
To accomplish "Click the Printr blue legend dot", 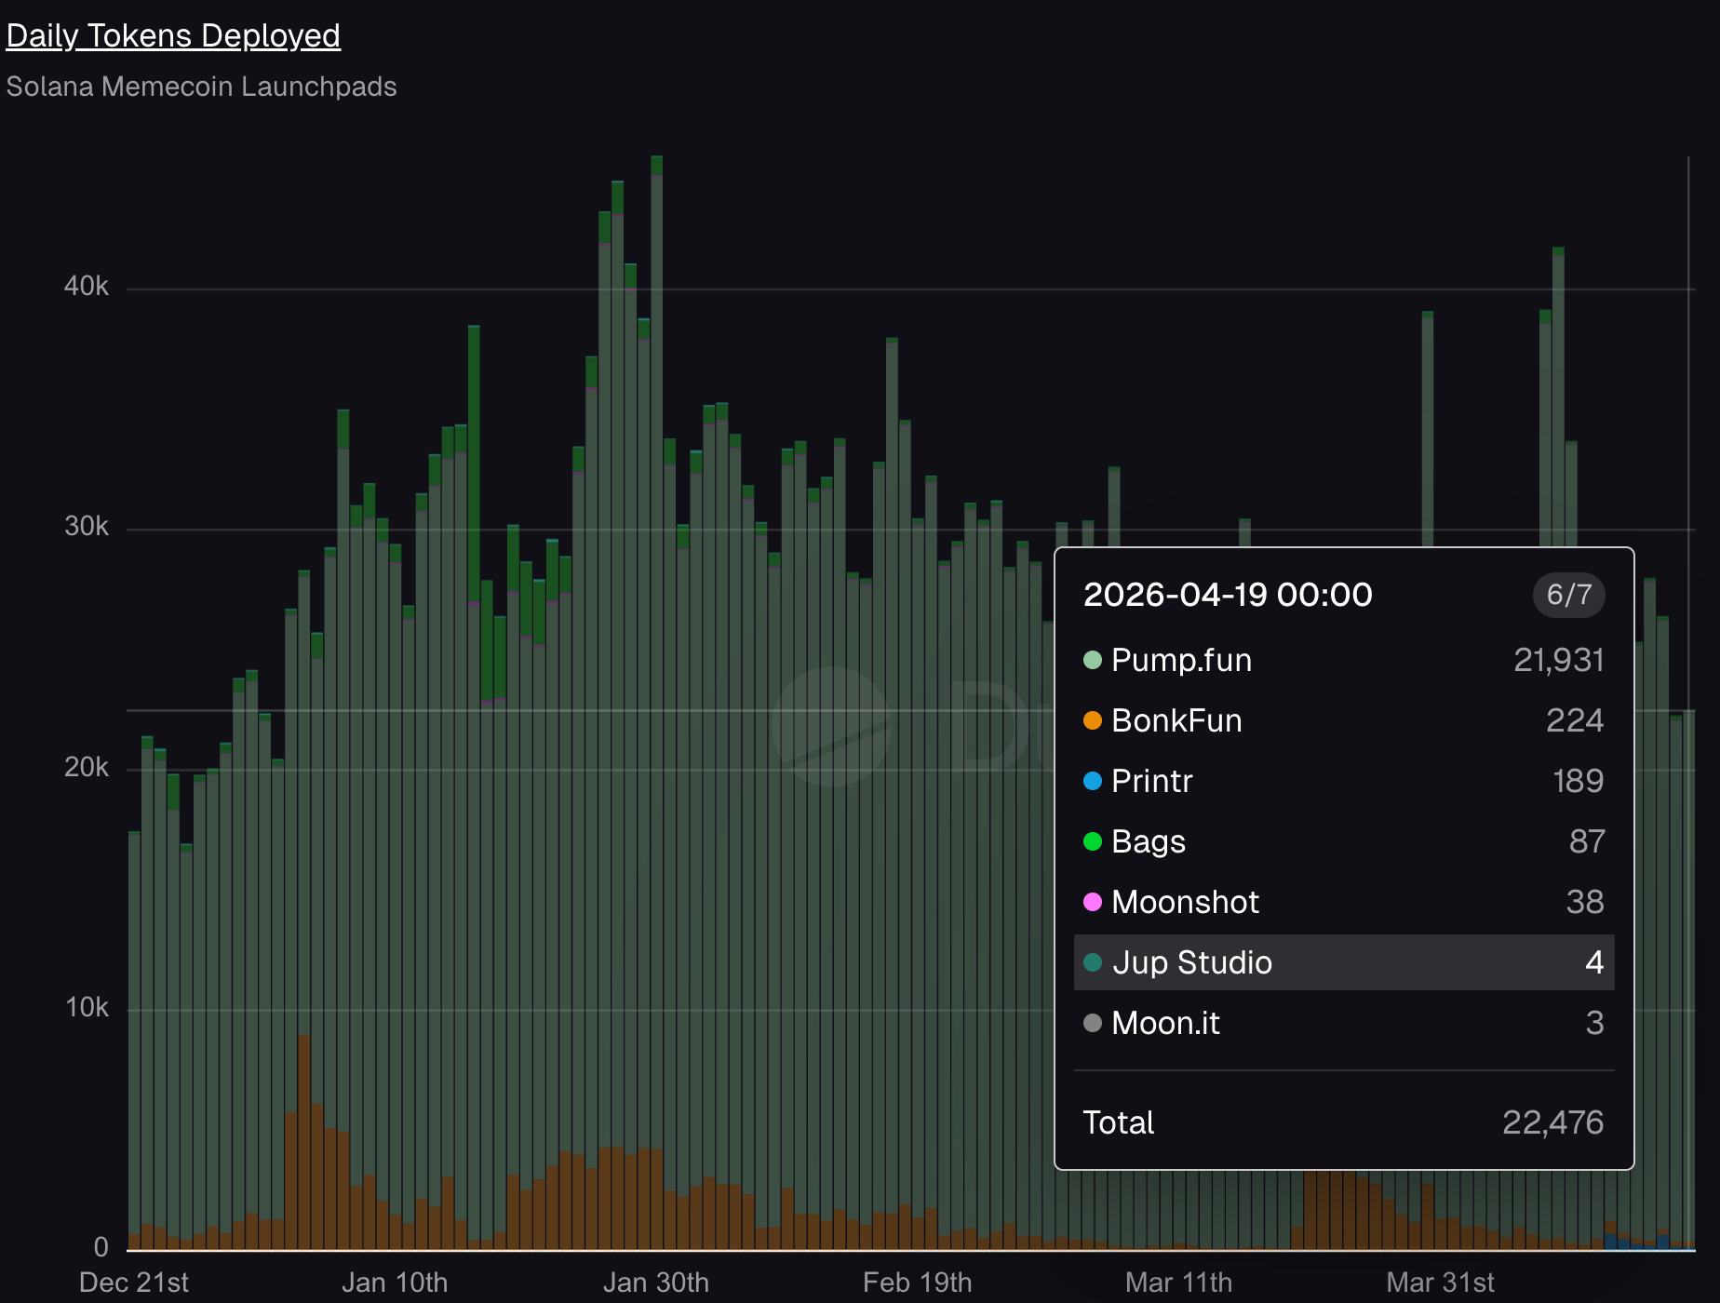I will [1093, 781].
